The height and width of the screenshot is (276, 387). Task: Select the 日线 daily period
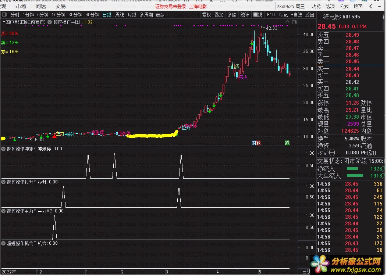point(107,15)
